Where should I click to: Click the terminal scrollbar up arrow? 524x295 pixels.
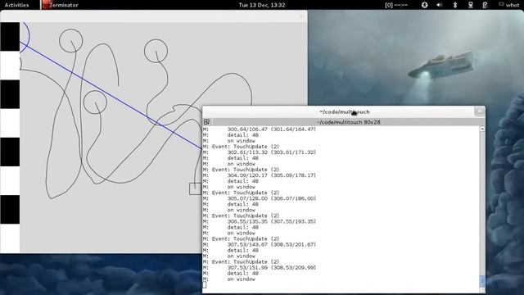(x=482, y=129)
